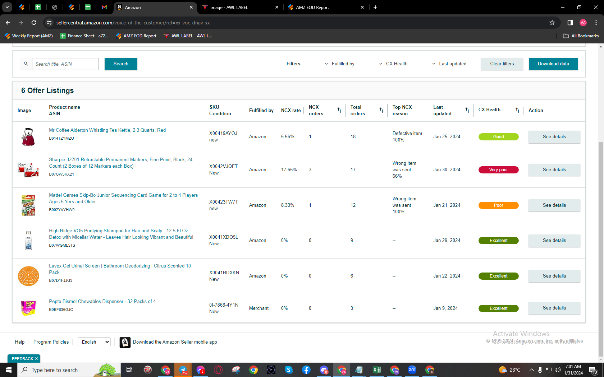Sort listings by CX Health column
Image resolution: width=604 pixels, height=377 pixels.
pos(517,110)
